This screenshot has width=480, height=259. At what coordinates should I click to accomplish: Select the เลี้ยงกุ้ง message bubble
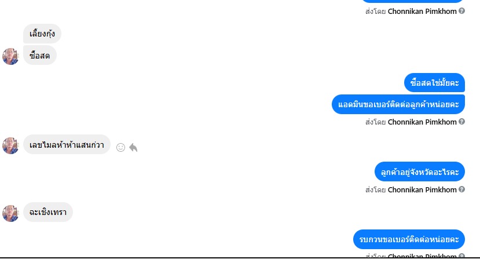point(42,34)
